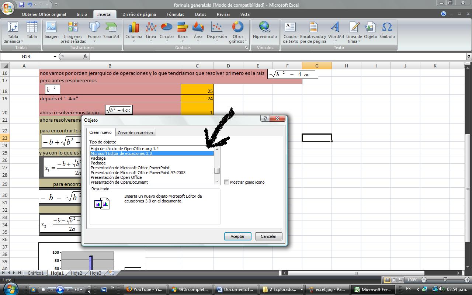Insert a SmartArt graphic

click(111, 30)
